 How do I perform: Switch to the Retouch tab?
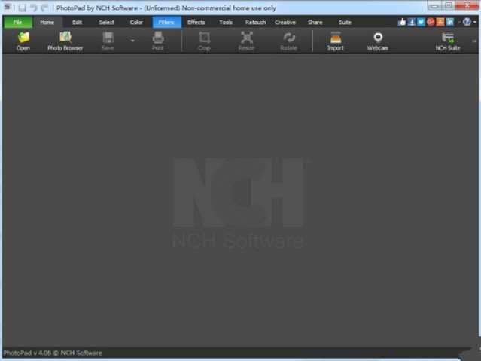255,22
